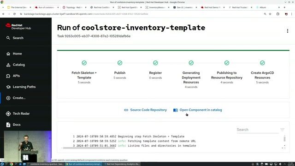The width and height of the screenshot is (295, 166).
Task: Open the Create... page
Action: pyautogui.click(x=16, y=98)
